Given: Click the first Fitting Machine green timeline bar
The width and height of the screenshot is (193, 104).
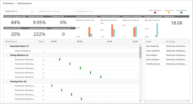Looking at the screenshot, I should click(x=60, y=59).
